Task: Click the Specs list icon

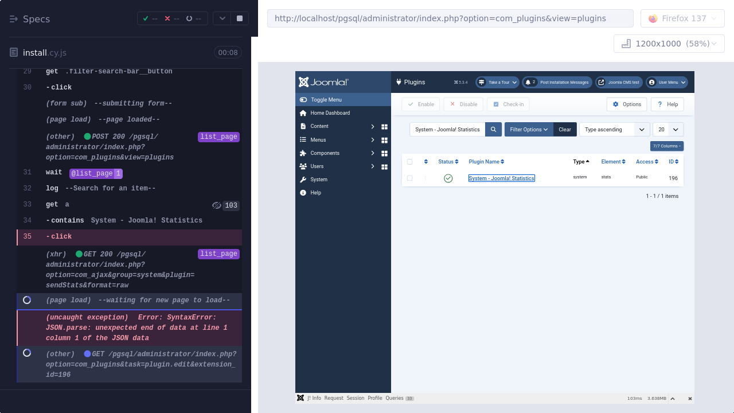Action: [14, 19]
